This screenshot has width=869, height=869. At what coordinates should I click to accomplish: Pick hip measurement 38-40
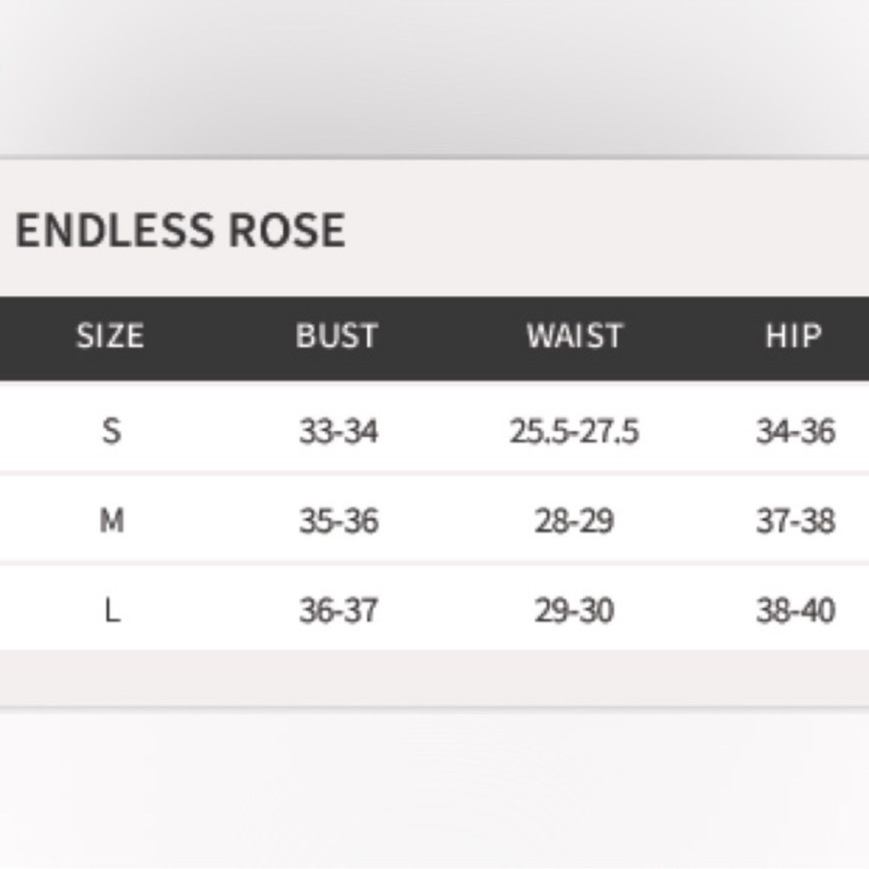[x=795, y=611]
